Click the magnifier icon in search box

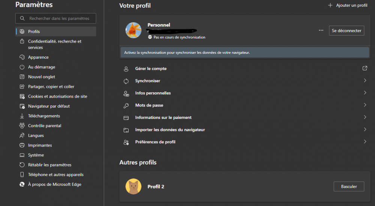click(22, 18)
